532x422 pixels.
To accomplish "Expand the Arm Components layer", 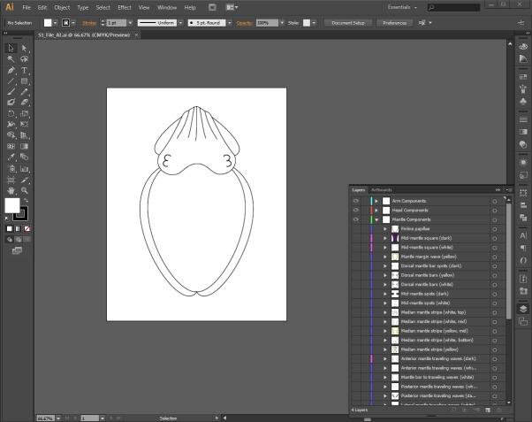I will (376, 201).
